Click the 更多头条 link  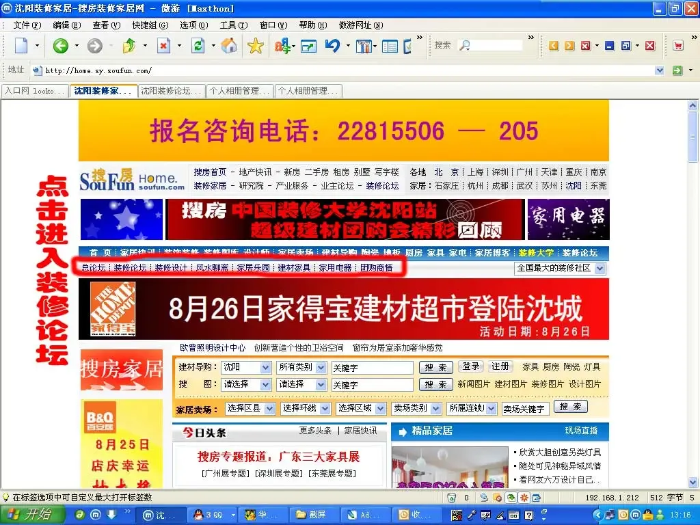click(x=315, y=431)
